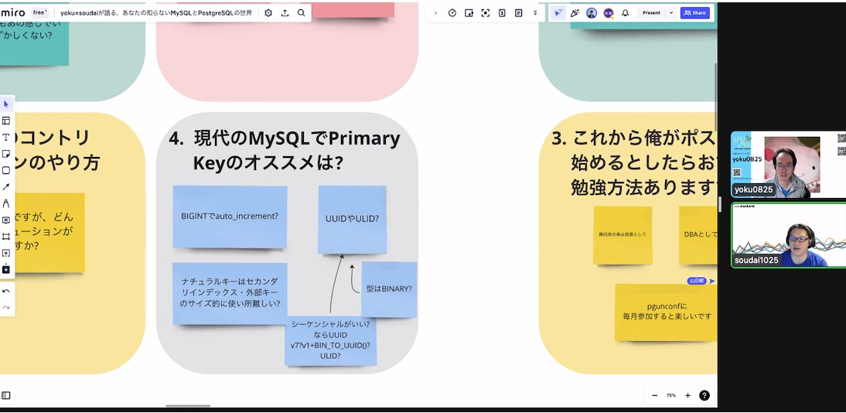Image resolution: width=846 pixels, height=413 pixels.
Task: Select the Text tool in left toolbar
Action: coord(6,137)
